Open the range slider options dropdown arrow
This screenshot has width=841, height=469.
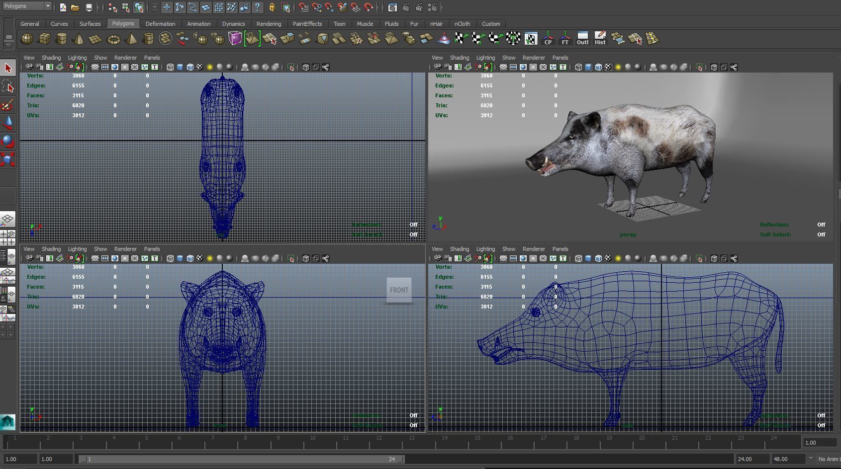(811, 459)
